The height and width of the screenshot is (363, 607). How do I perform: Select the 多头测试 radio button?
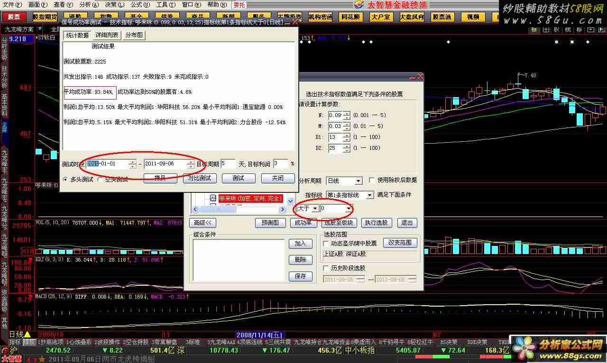click(66, 180)
